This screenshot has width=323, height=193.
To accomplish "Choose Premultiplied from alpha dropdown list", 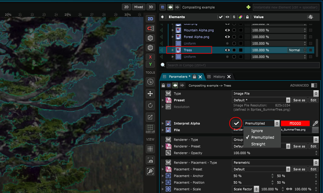I will (x=263, y=137).
